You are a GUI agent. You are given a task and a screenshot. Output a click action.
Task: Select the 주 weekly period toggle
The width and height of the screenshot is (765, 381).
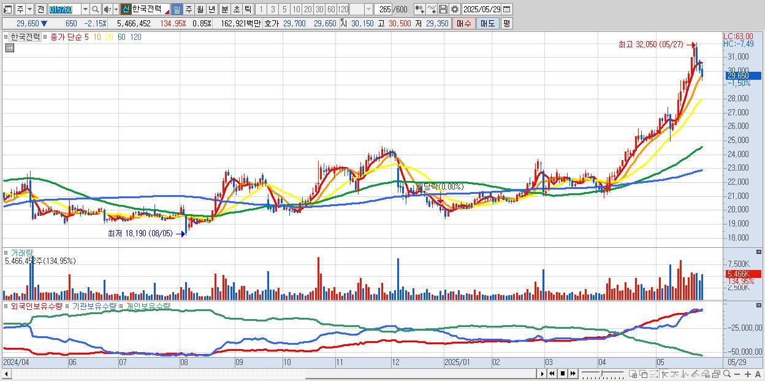tap(188, 9)
